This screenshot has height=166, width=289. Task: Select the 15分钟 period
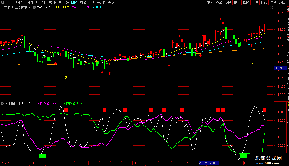[40, 2]
